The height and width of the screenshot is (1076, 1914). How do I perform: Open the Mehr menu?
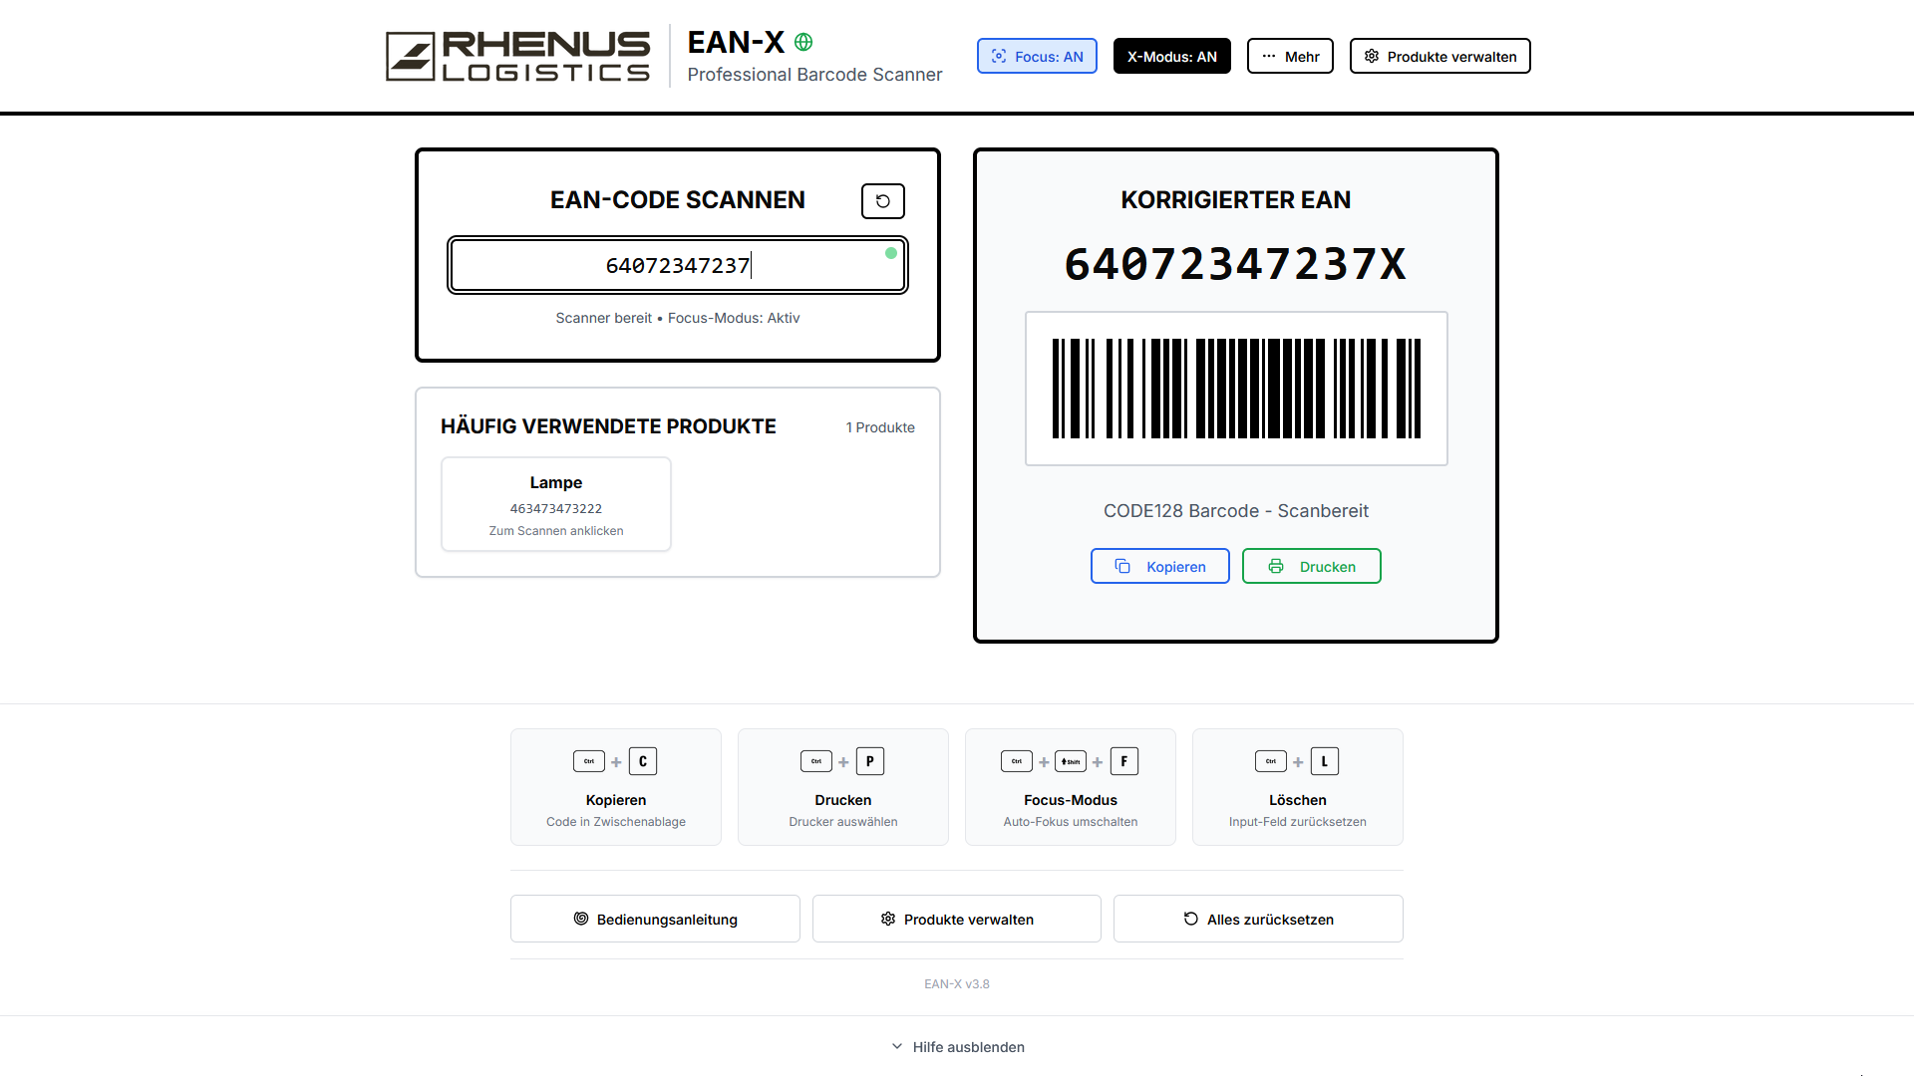[1289, 57]
